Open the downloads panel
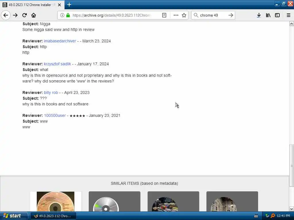 click(259, 15)
